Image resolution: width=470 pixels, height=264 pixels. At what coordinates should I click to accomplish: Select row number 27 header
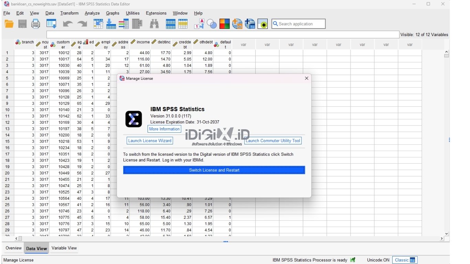8,217
